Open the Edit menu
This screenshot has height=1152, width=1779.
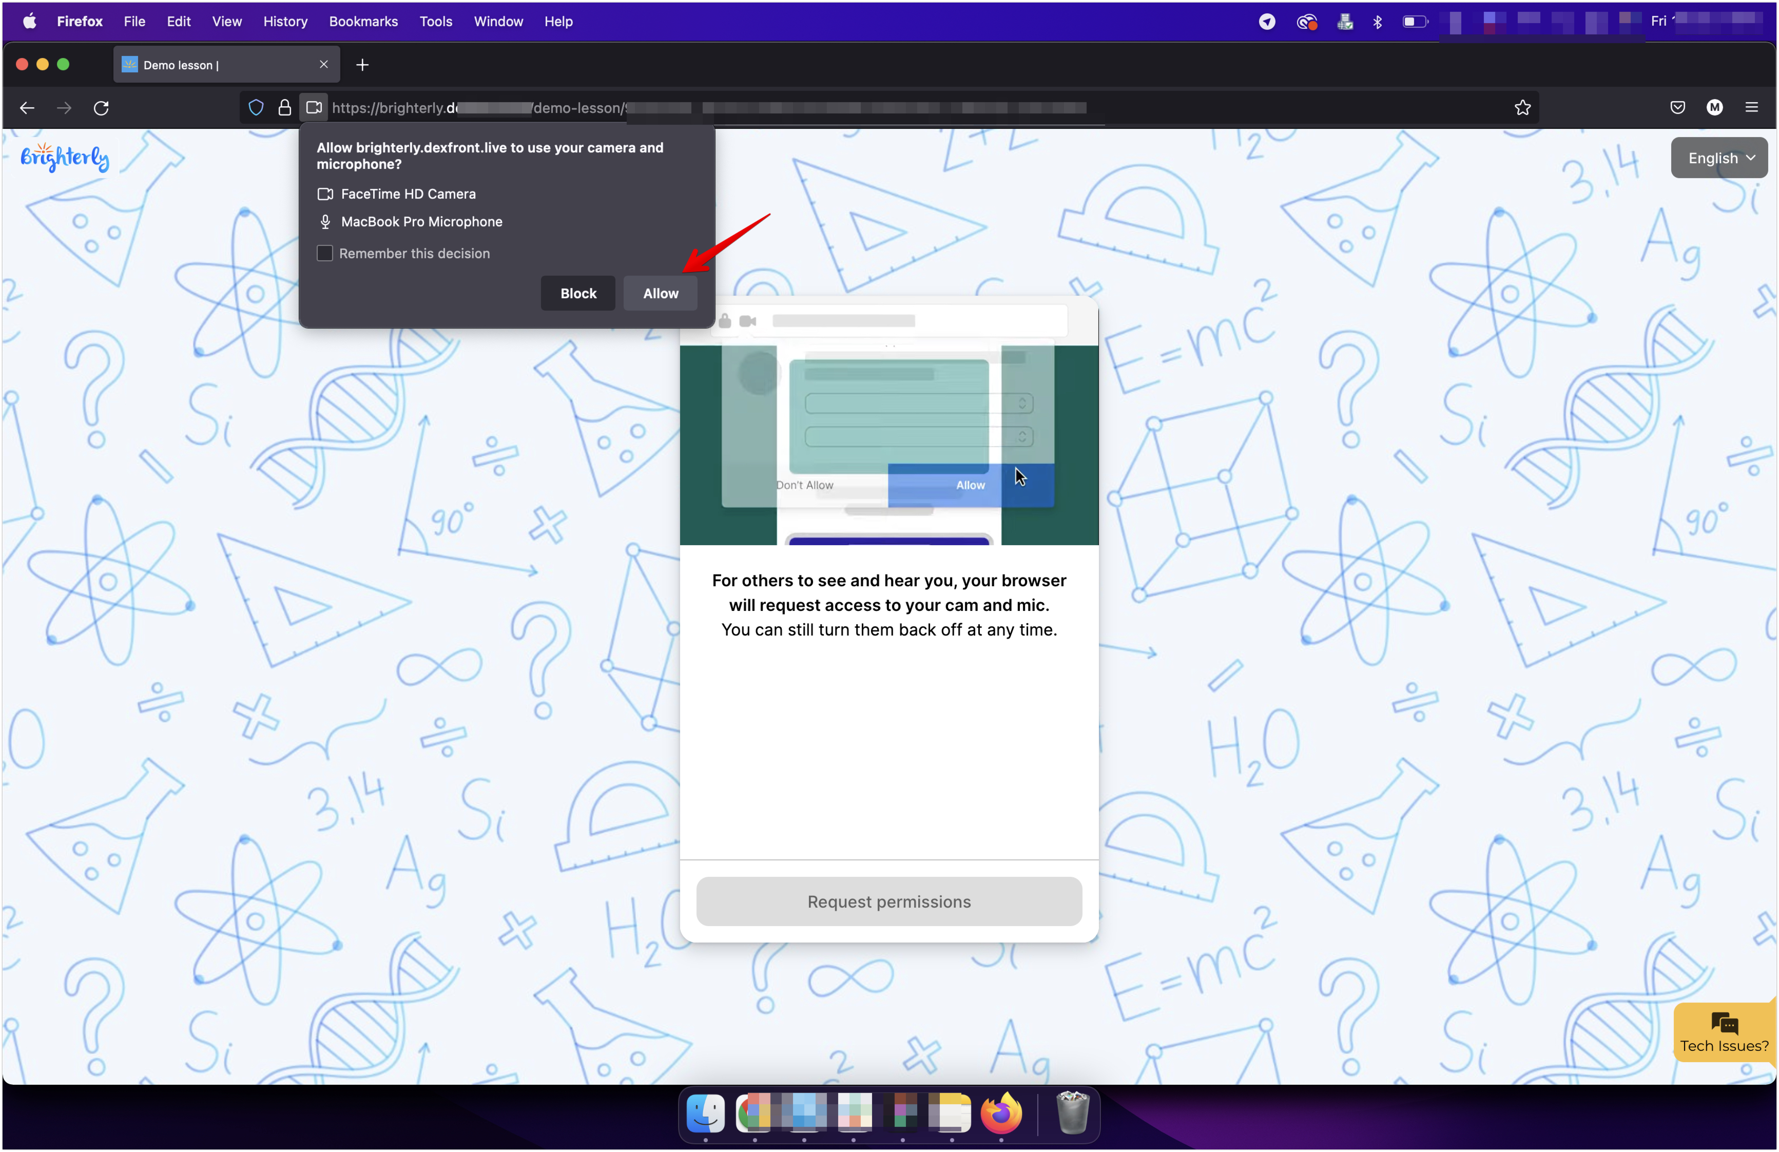pyautogui.click(x=179, y=22)
